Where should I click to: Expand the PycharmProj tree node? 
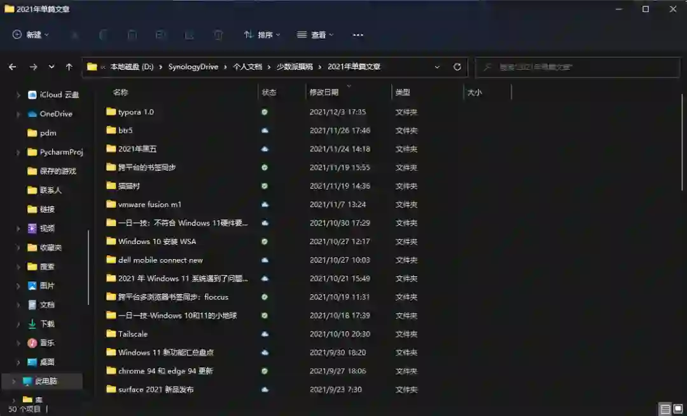click(x=18, y=152)
